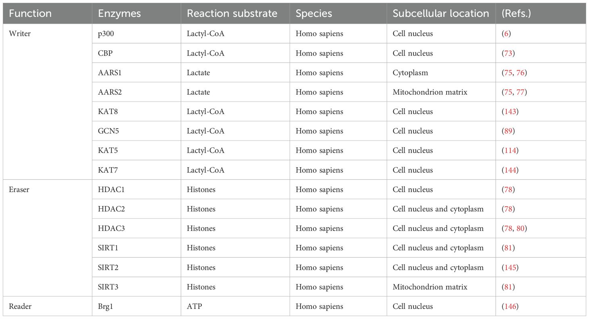Open reference 146 for Brg1
This screenshot has width=589, height=319.
[510, 307]
